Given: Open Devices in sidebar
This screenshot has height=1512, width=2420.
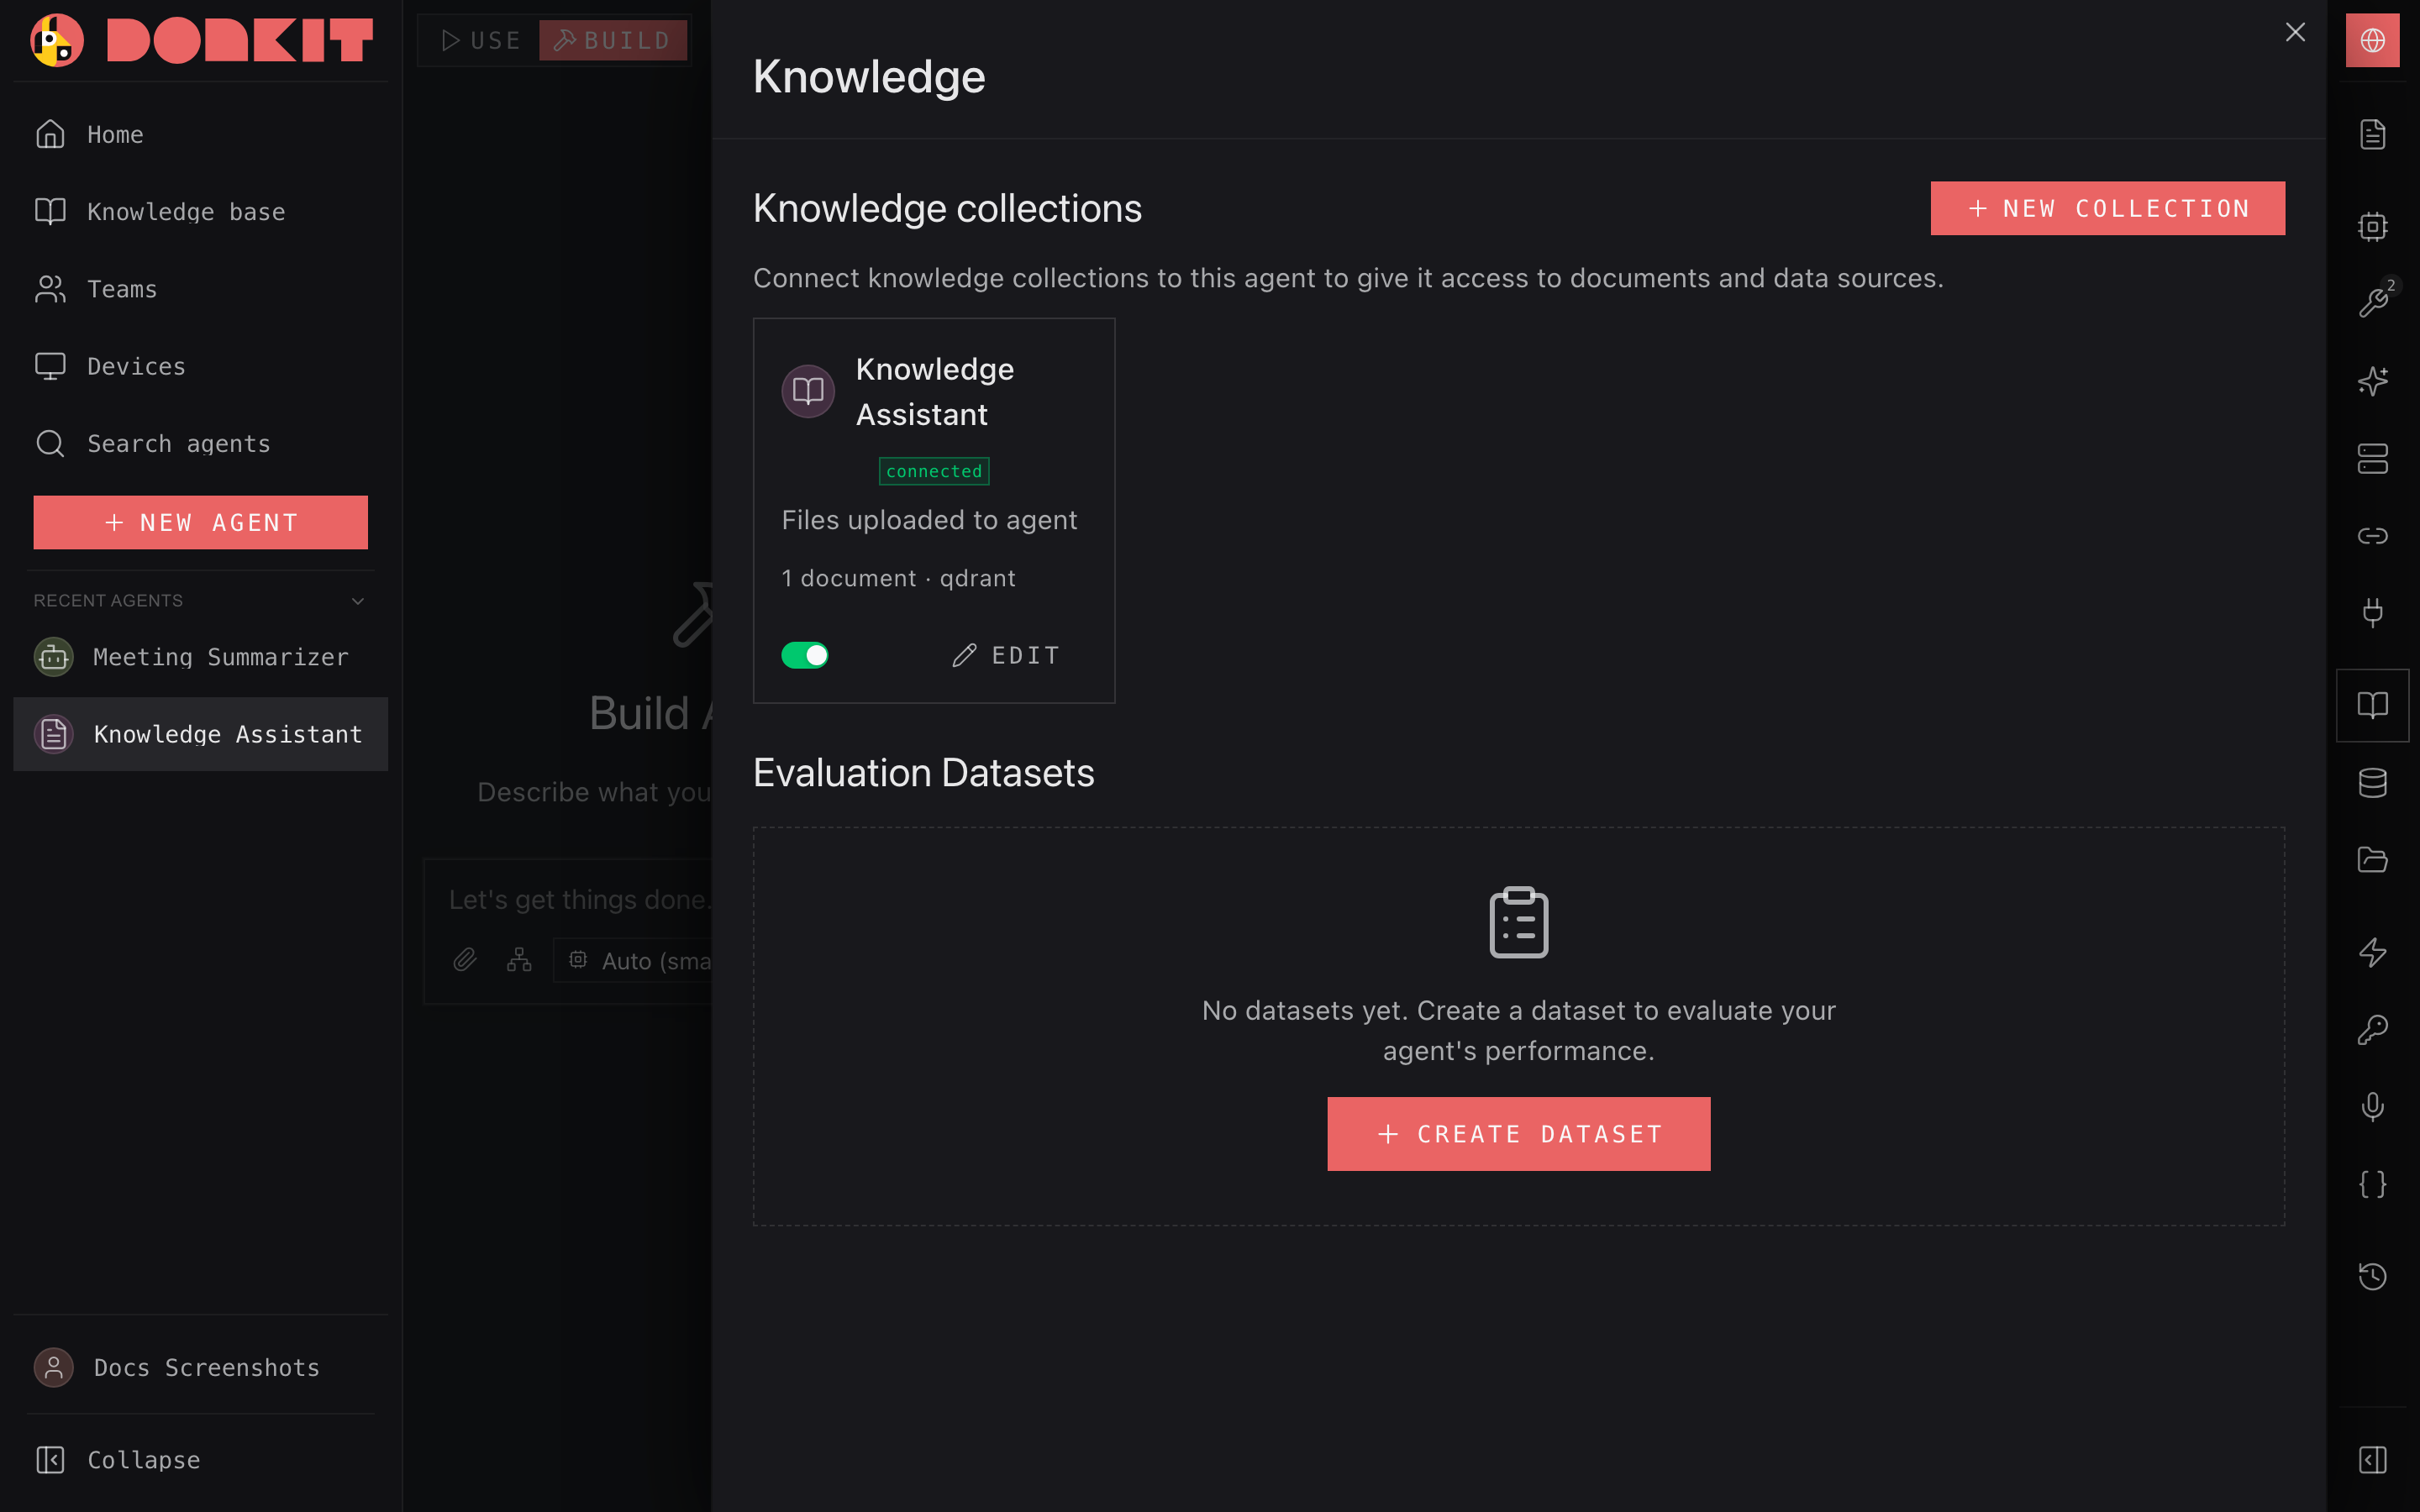Looking at the screenshot, I should pos(200,366).
